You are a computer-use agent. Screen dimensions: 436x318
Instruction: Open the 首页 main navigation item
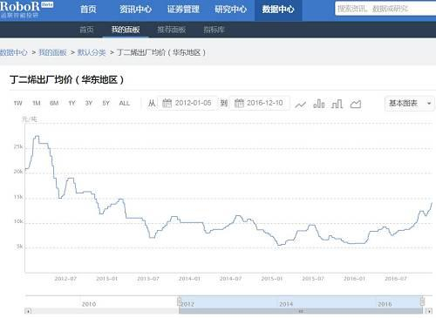pos(88,10)
